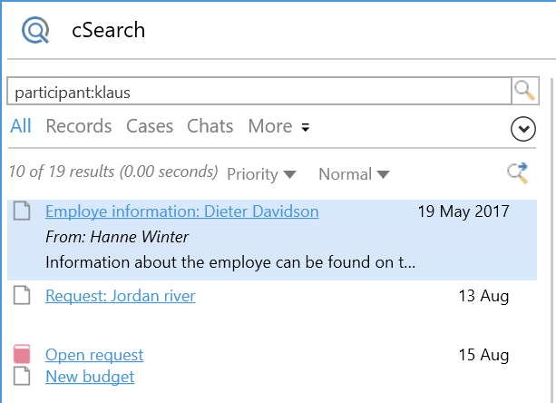Click document icon beside Request: Jordan river
The width and height of the screenshot is (556, 403).
23,296
